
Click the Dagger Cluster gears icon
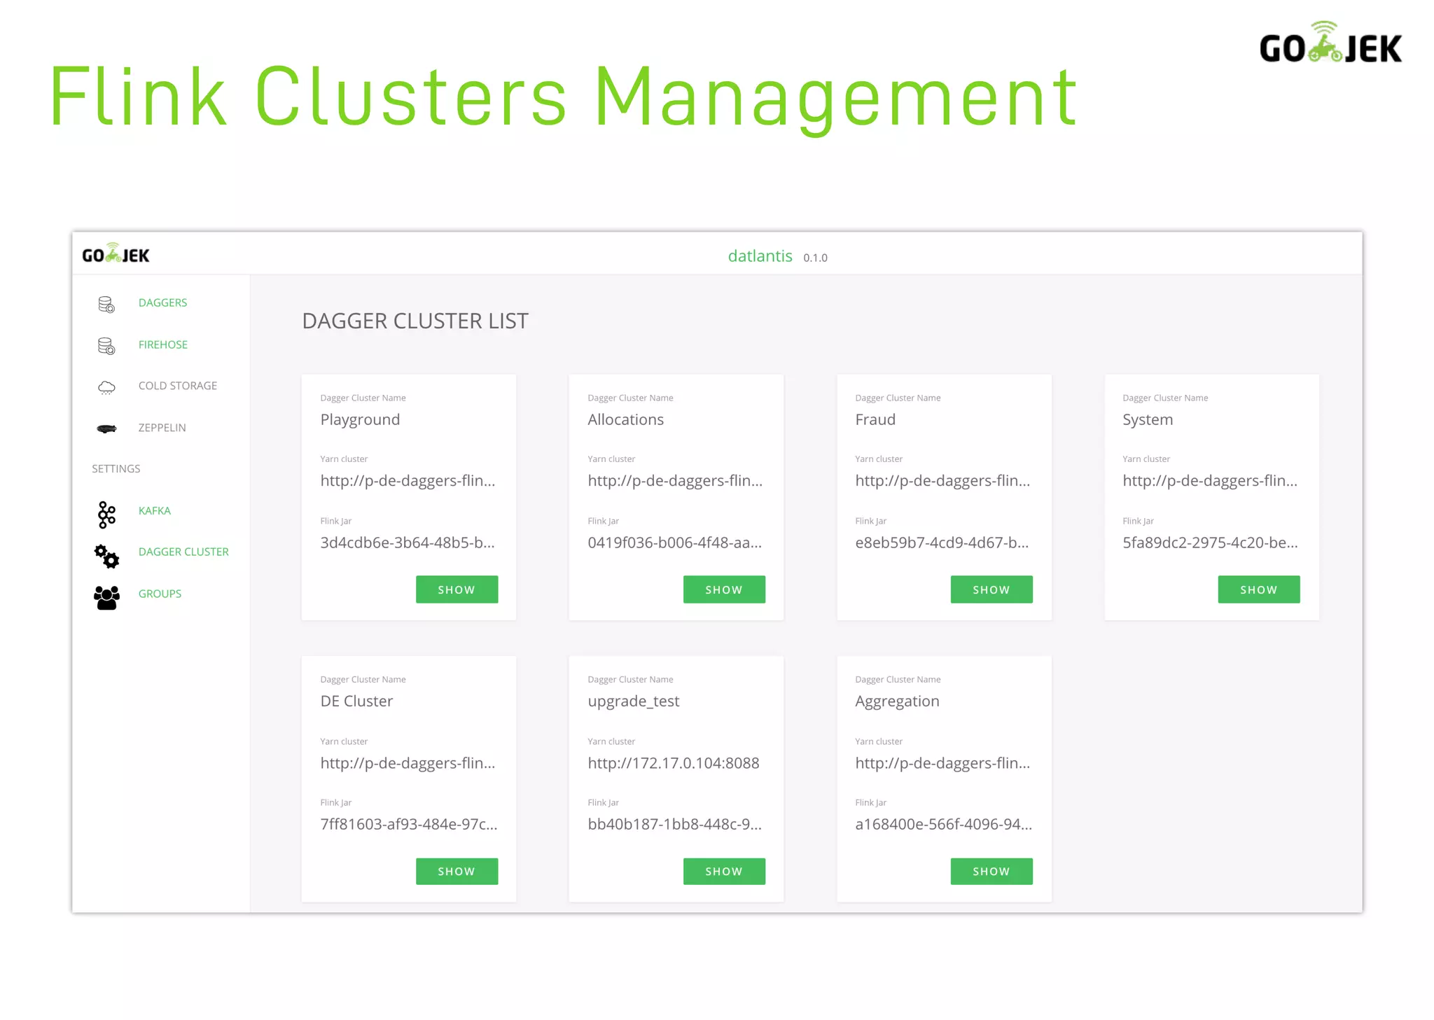(106, 556)
